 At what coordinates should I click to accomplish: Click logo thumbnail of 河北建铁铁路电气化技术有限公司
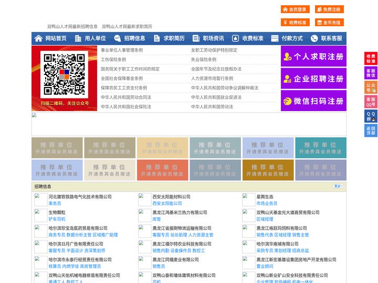(x=41, y=200)
